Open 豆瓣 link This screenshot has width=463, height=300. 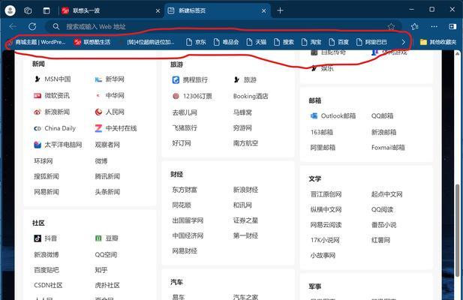tap(107, 238)
